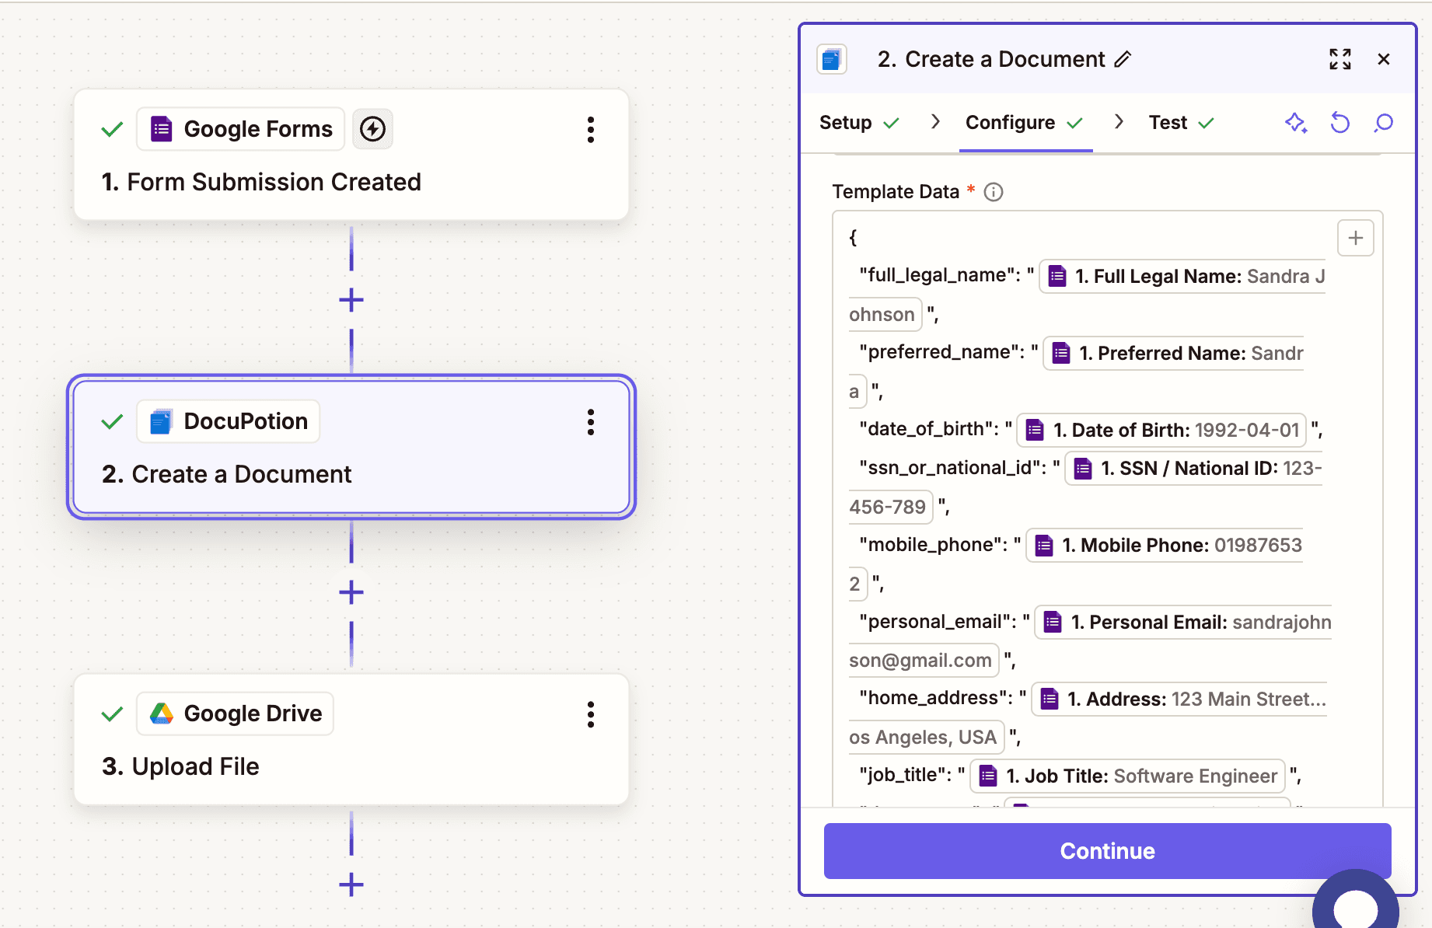Click the Mobile Phone mapped pill

pos(1165,546)
